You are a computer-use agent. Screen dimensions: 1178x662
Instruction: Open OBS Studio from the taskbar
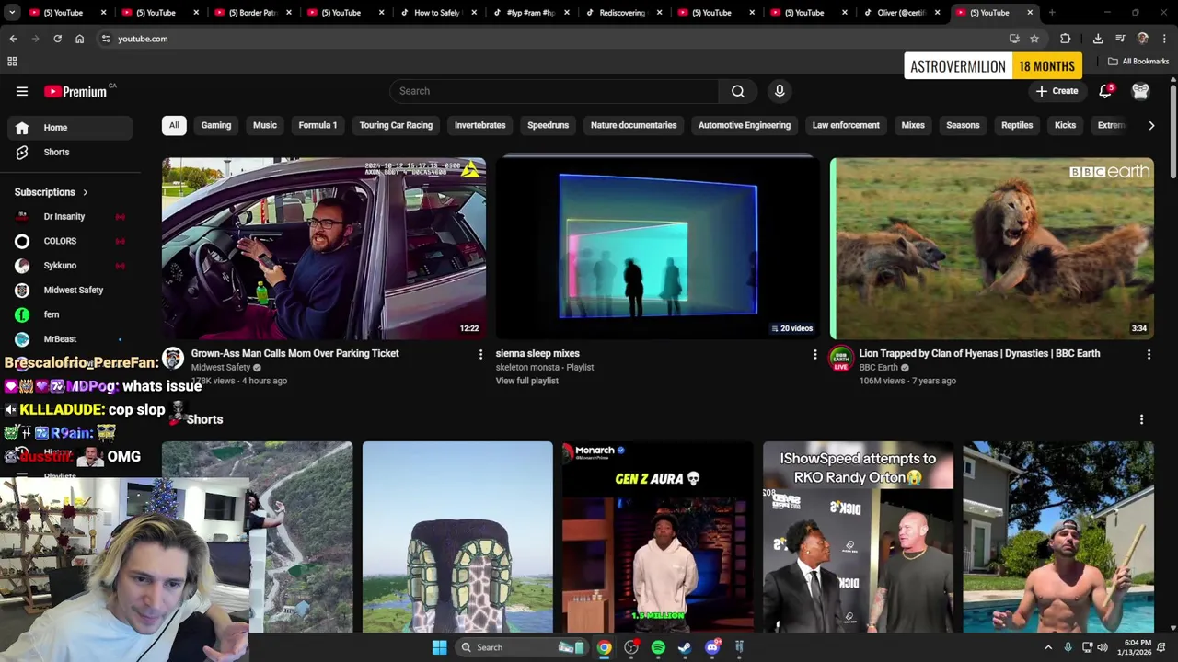[x=631, y=647]
